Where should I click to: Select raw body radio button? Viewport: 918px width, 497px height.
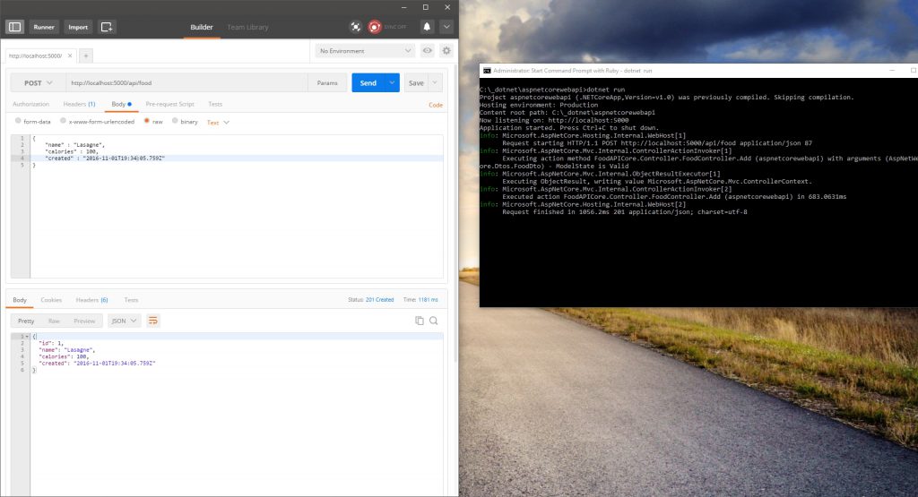pos(147,121)
